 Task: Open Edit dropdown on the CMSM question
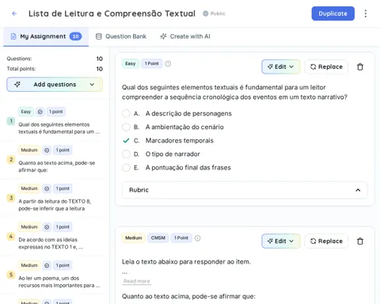click(x=280, y=241)
